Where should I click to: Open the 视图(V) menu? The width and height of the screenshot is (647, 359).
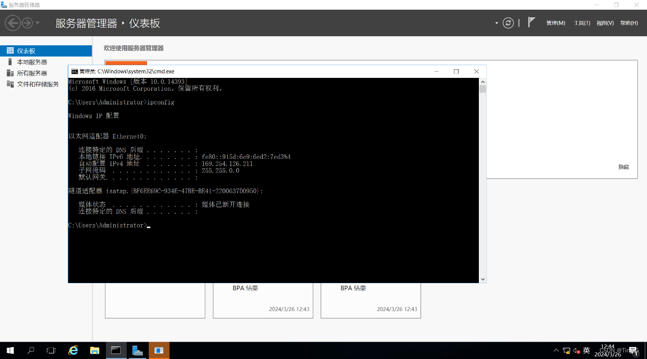tap(605, 23)
